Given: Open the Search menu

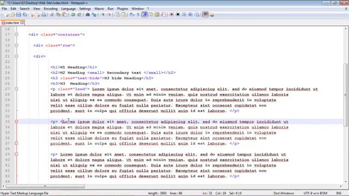Looking at the screenshot, I should click(x=25, y=9).
